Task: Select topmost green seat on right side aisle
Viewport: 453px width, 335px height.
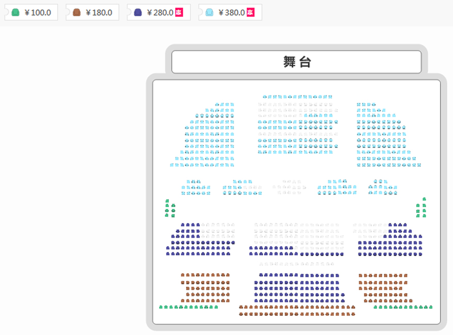Action: [424, 199]
